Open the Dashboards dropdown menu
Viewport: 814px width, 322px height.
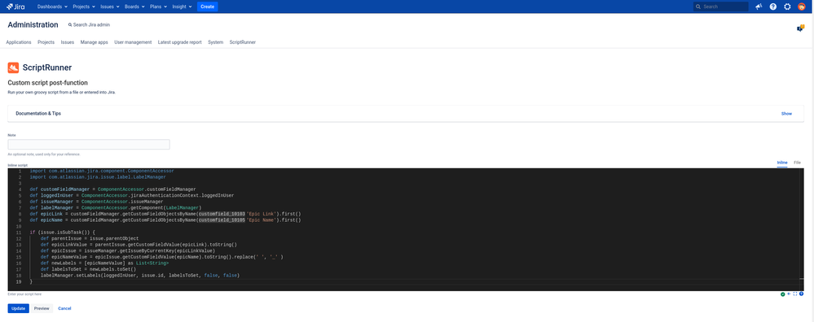(52, 7)
